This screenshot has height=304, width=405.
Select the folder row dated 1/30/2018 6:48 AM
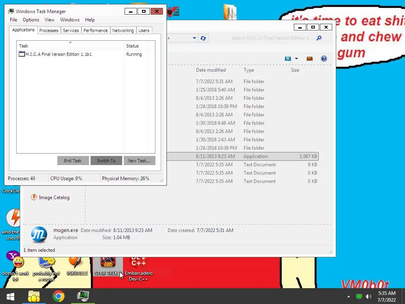point(242,123)
